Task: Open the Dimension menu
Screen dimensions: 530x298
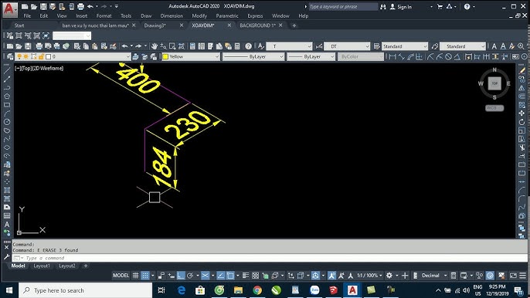Action: click(x=172, y=16)
